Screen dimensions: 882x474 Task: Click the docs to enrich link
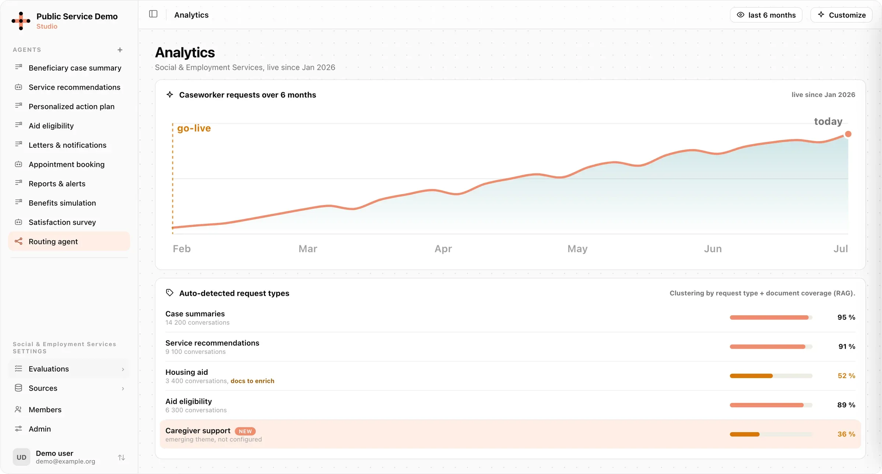click(x=252, y=381)
